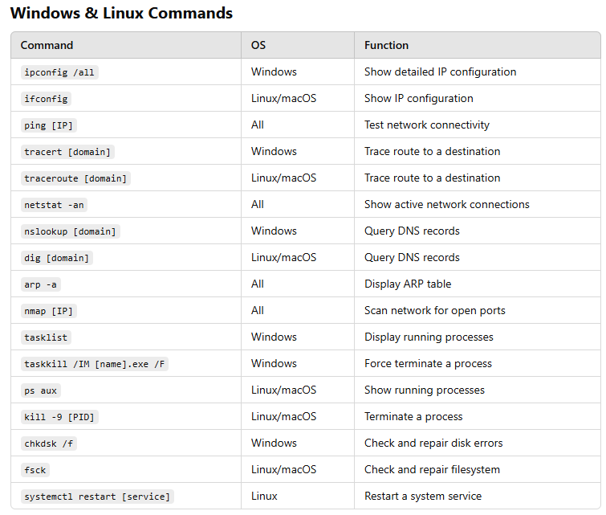Click the 'OS' column header

coord(258,45)
